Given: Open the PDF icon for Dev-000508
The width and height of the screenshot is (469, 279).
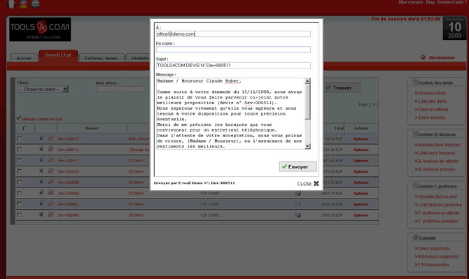Looking at the screenshot, I should click(51, 193).
